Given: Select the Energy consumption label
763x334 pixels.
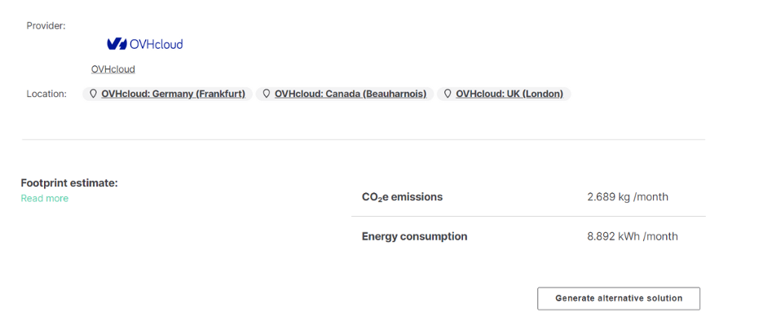Looking at the screenshot, I should (x=415, y=236).
